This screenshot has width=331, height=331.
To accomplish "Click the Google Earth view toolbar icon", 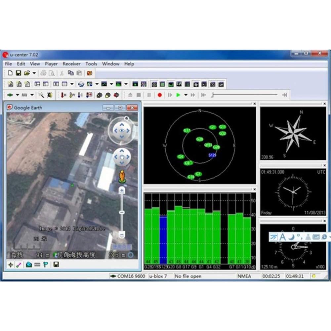I will click(x=81, y=84).
